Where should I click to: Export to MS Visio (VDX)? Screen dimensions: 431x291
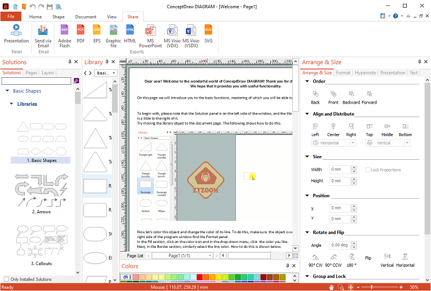point(172,36)
